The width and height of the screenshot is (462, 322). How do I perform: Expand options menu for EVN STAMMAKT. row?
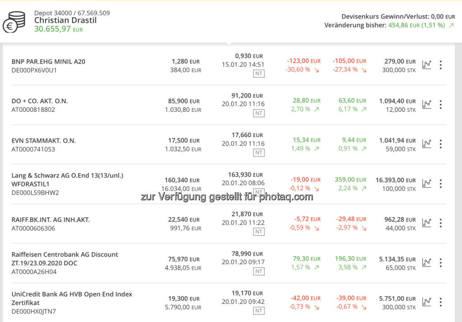pos(440,144)
